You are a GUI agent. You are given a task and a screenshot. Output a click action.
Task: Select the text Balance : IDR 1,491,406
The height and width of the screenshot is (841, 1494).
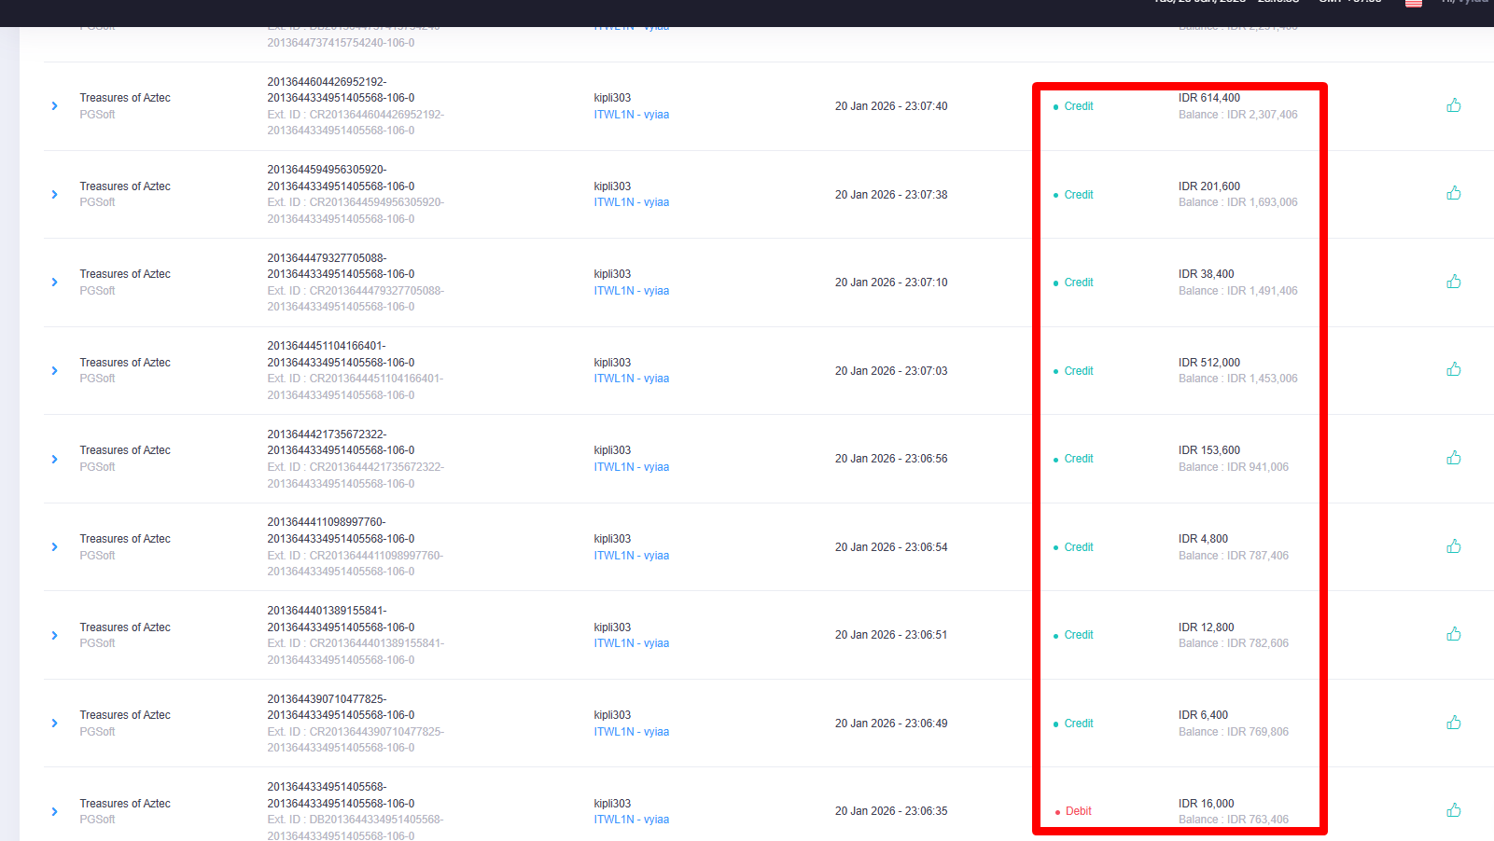(1238, 291)
